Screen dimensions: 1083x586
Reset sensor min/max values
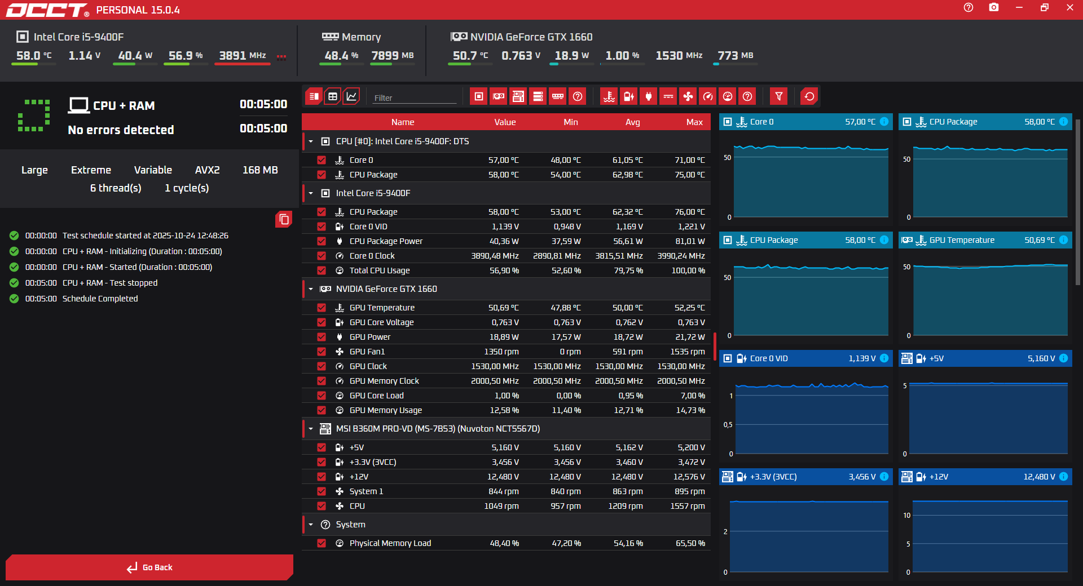click(809, 96)
